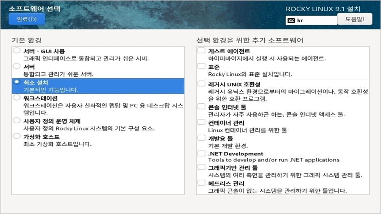The width and height of the screenshot is (381, 214).
Task: Click the 기본 환경 section heading
Action: tap(26, 40)
